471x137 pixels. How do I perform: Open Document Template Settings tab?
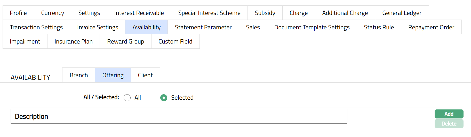tap(312, 27)
